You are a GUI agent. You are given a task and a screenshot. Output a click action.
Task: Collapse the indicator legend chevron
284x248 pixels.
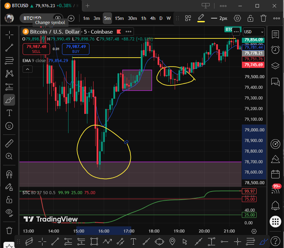27,69
